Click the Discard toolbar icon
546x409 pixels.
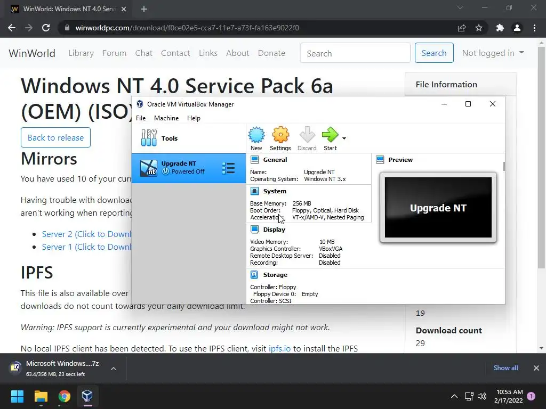click(x=307, y=139)
